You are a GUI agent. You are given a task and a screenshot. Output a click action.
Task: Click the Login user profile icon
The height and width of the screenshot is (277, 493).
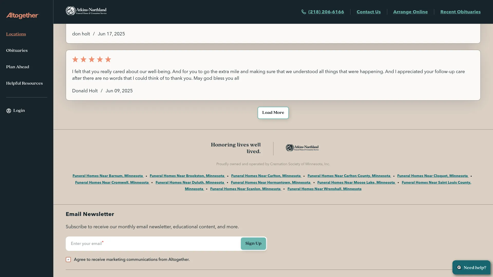tap(9, 111)
